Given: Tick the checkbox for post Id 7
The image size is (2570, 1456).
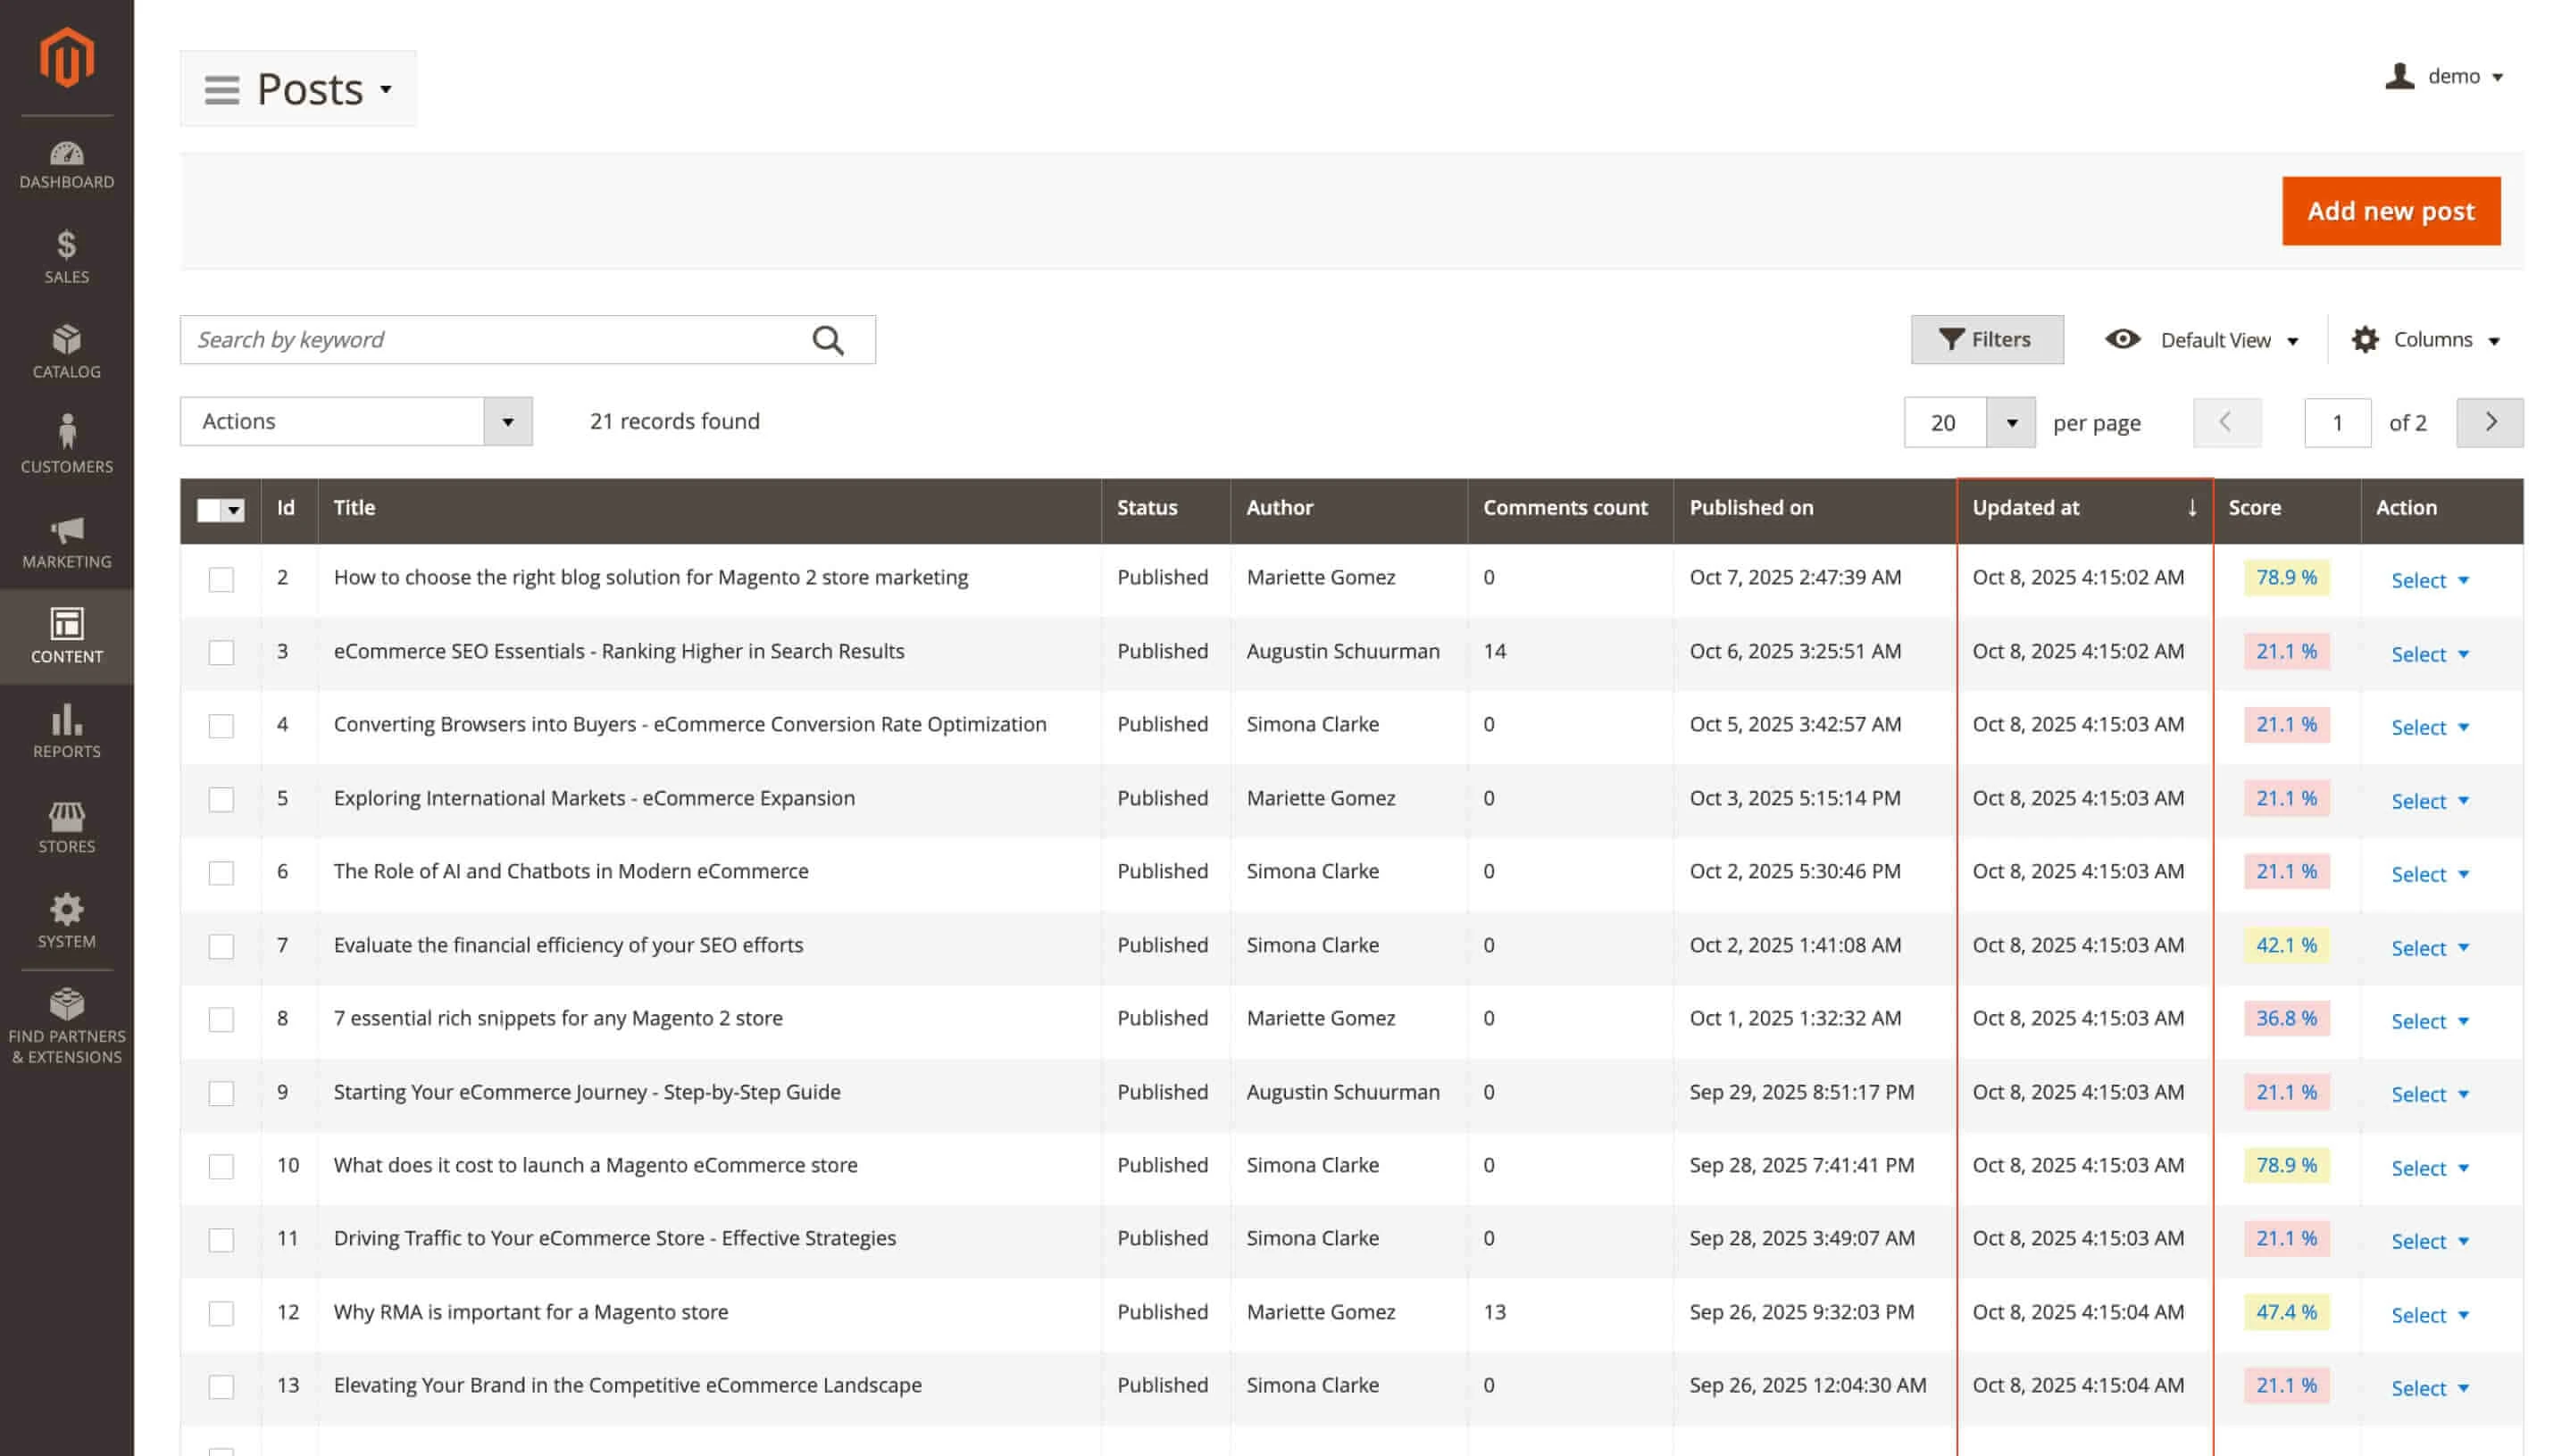Looking at the screenshot, I should pyautogui.click(x=221, y=946).
